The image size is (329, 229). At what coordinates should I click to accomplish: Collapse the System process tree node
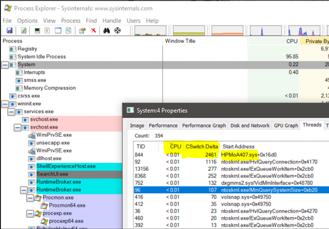pos(5,65)
